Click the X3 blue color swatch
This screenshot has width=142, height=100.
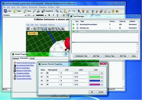coord(95,81)
